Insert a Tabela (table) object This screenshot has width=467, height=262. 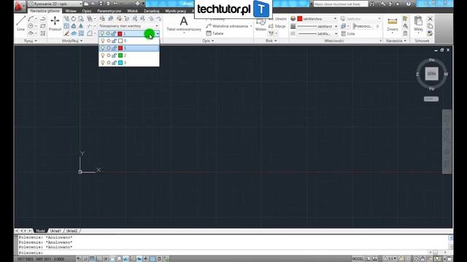215,33
